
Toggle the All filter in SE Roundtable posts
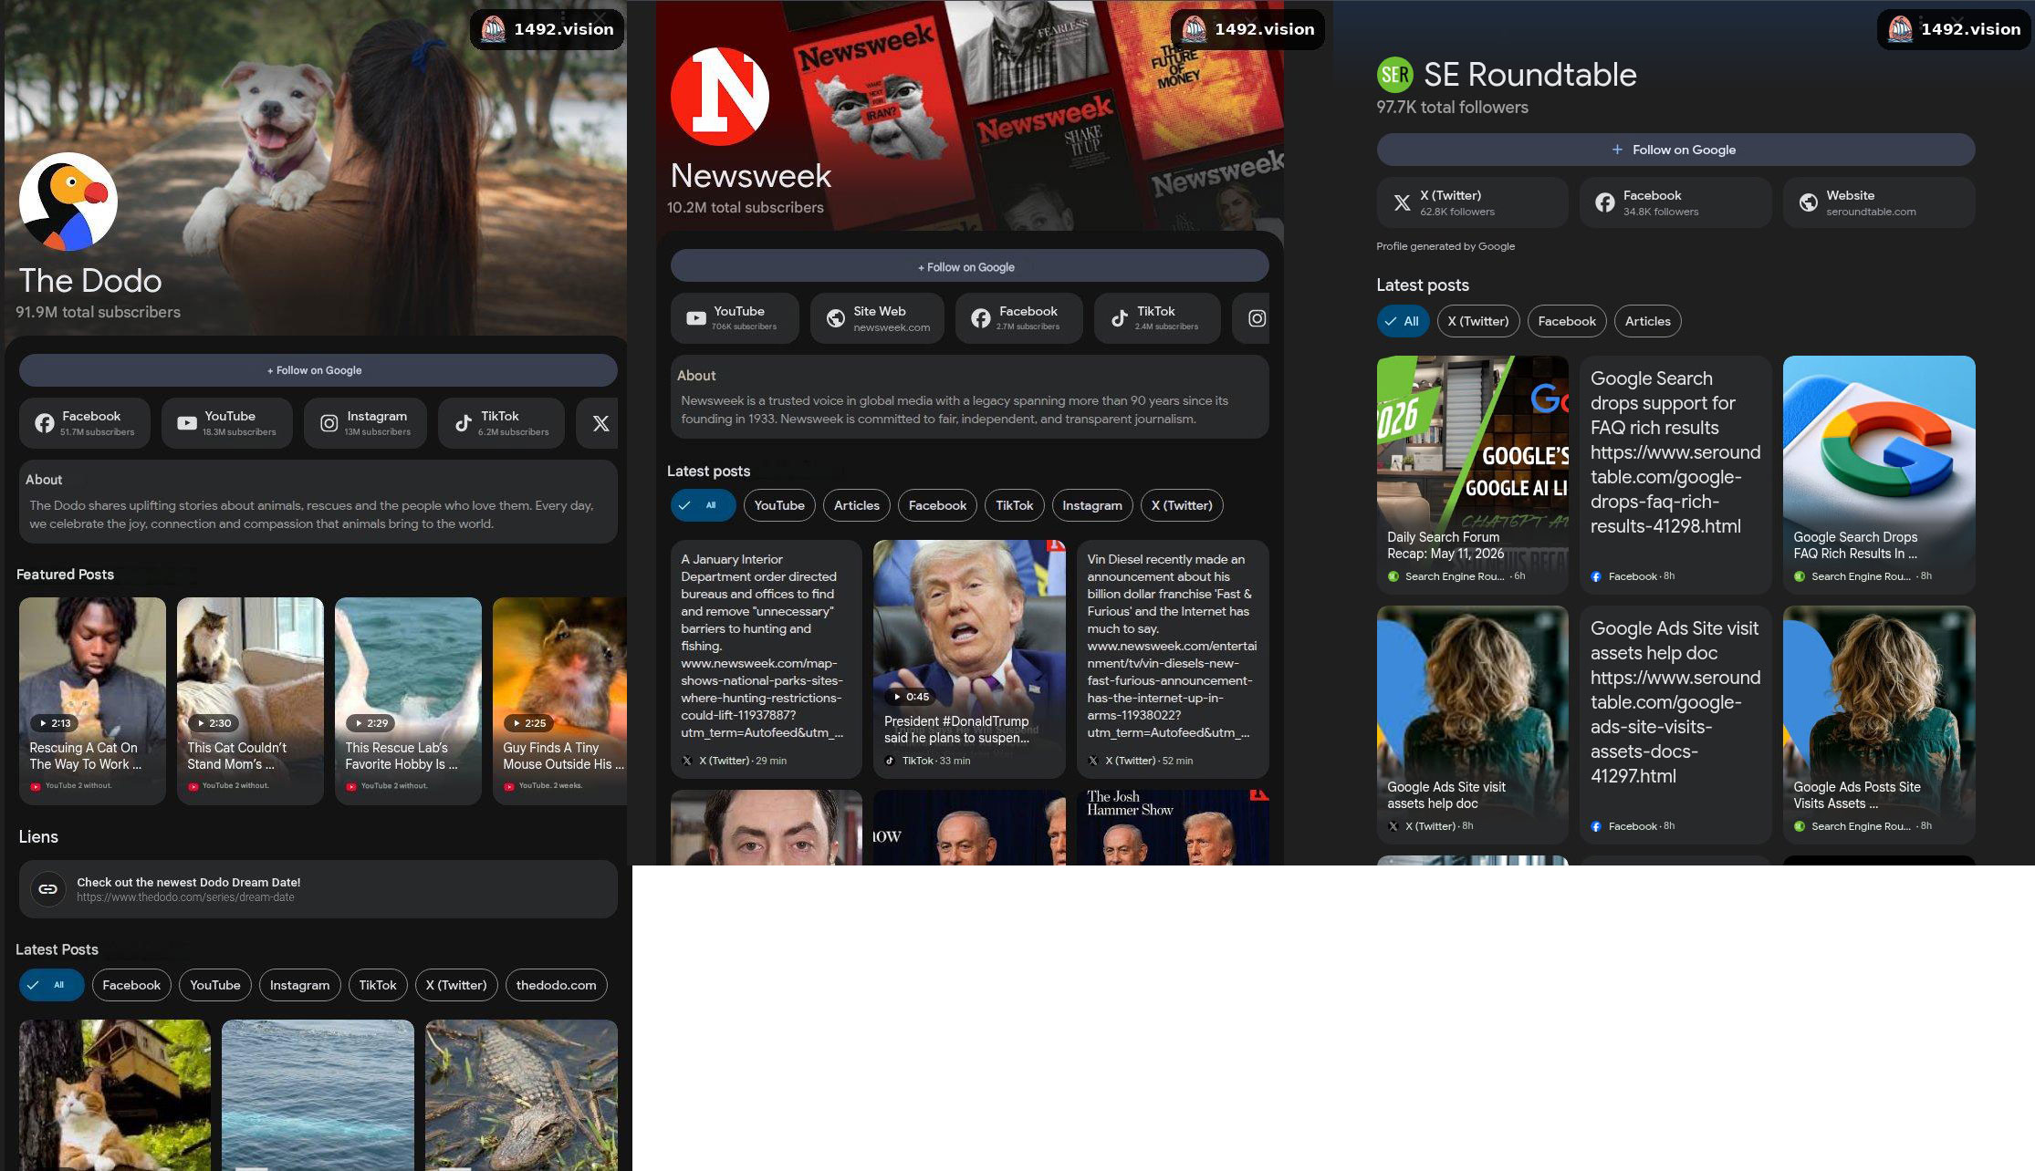pyautogui.click(x=1403, y=321)
